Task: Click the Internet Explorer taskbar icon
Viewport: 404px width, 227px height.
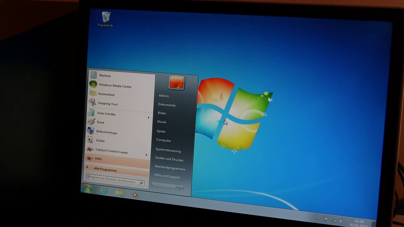Action: pos(104,191)
